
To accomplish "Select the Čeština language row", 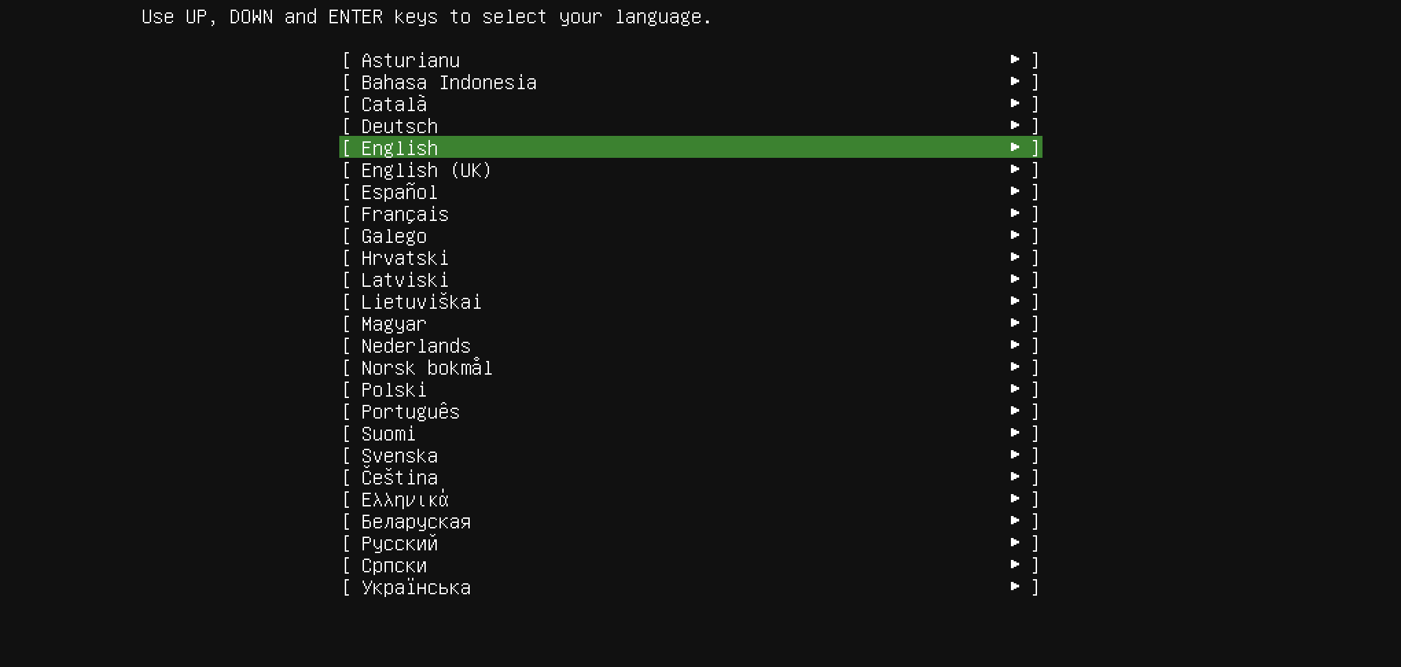I will coord(691,478).
